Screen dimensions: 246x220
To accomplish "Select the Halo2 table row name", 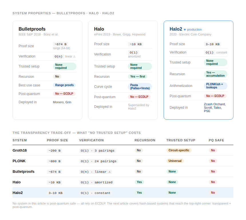I will [17, 193].
